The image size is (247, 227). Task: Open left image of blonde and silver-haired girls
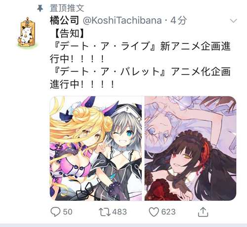(96, 149)
